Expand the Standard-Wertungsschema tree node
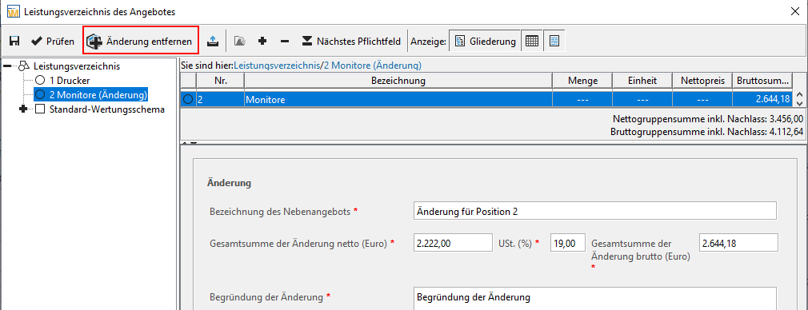The height and width of the screenshot is (310, 808). [x=22, y=109]
